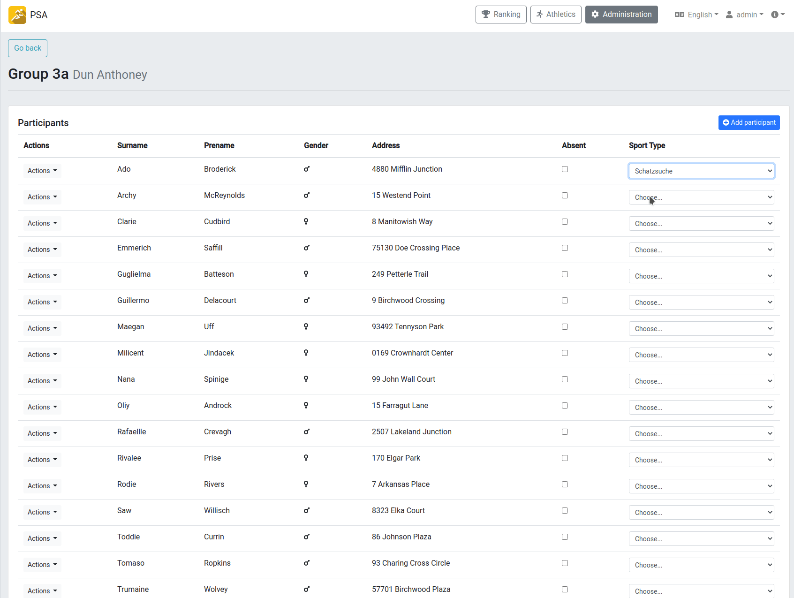Viewport: 794px width, 598px height.
Task: Open the Ranking page
Action: click(x=501, y=15)
